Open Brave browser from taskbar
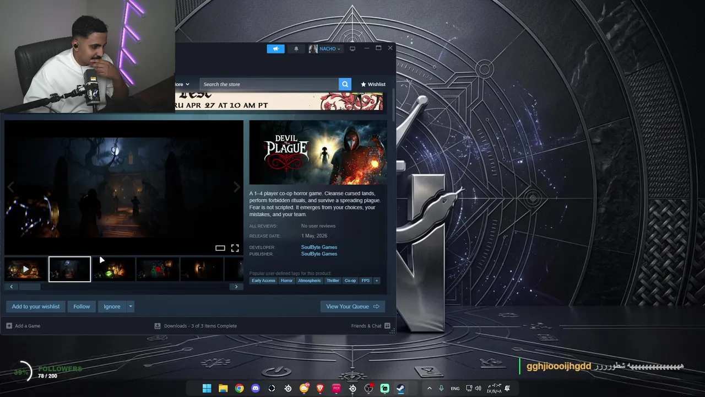 pyautogui.click(x=320, y=388)
